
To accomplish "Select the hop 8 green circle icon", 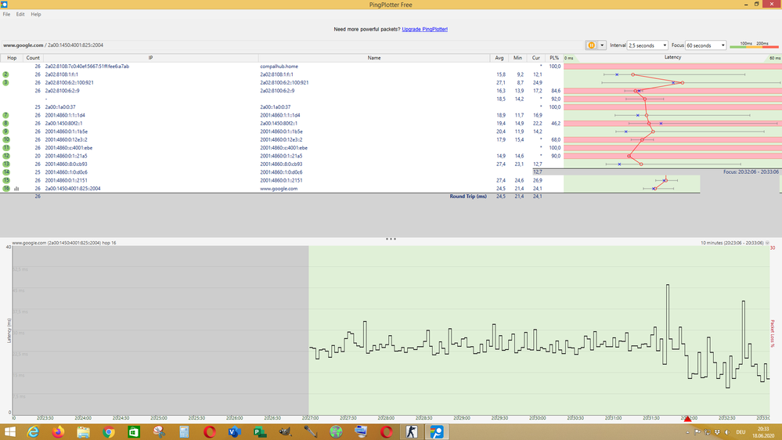I will (x=6, y=124).
